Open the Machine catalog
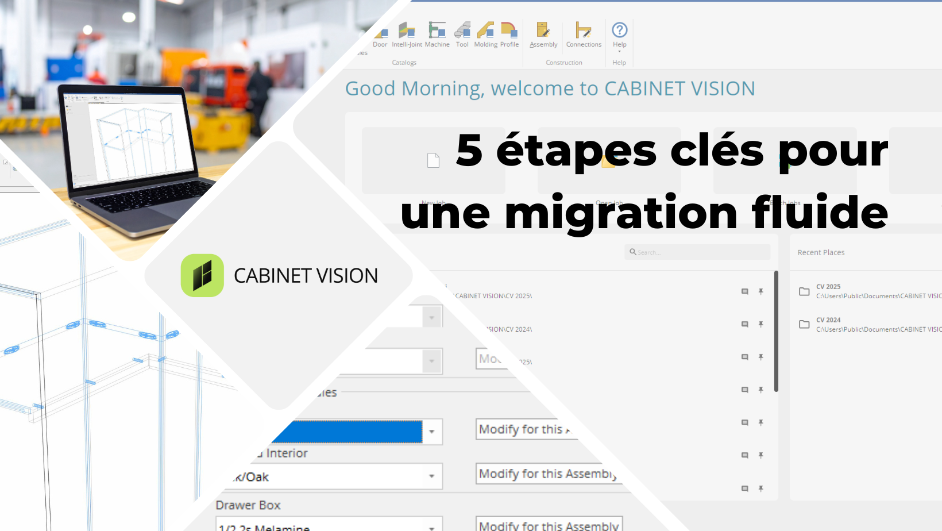The height and width of the screenshot is (531, 942). click(x=437, y=35)
